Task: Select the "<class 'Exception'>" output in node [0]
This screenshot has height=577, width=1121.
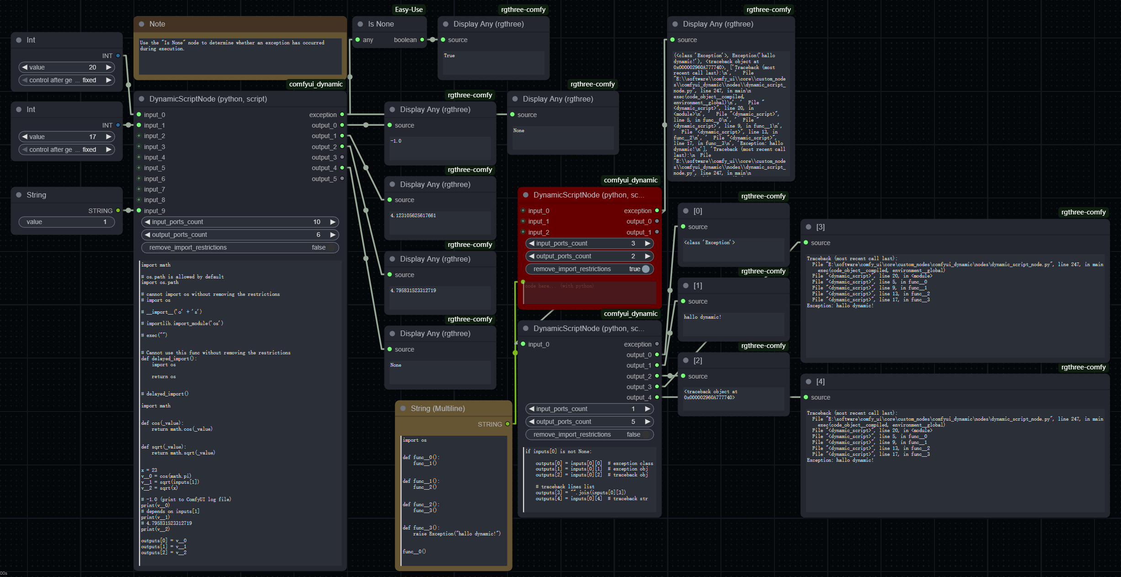Action: (709, 242)
